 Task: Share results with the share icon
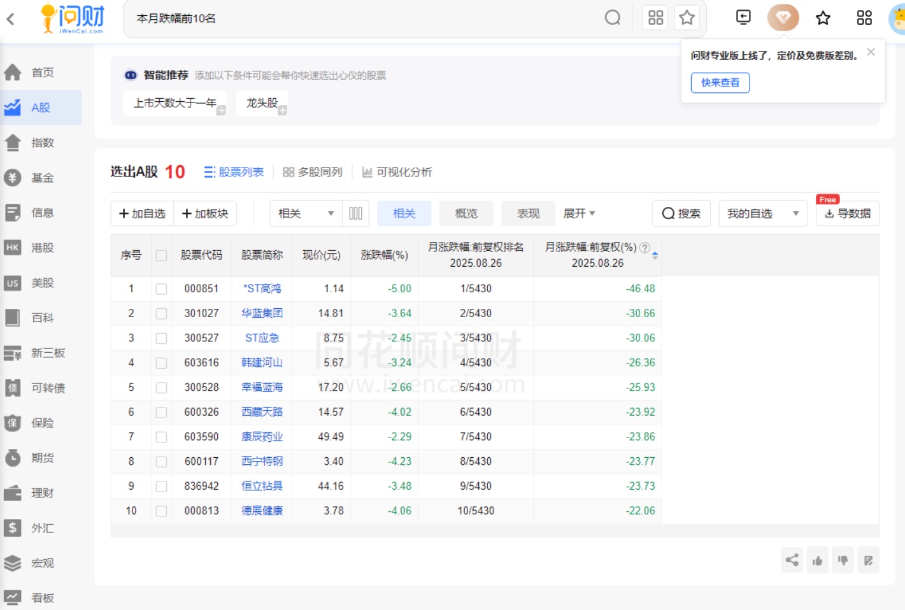(792, 560)
